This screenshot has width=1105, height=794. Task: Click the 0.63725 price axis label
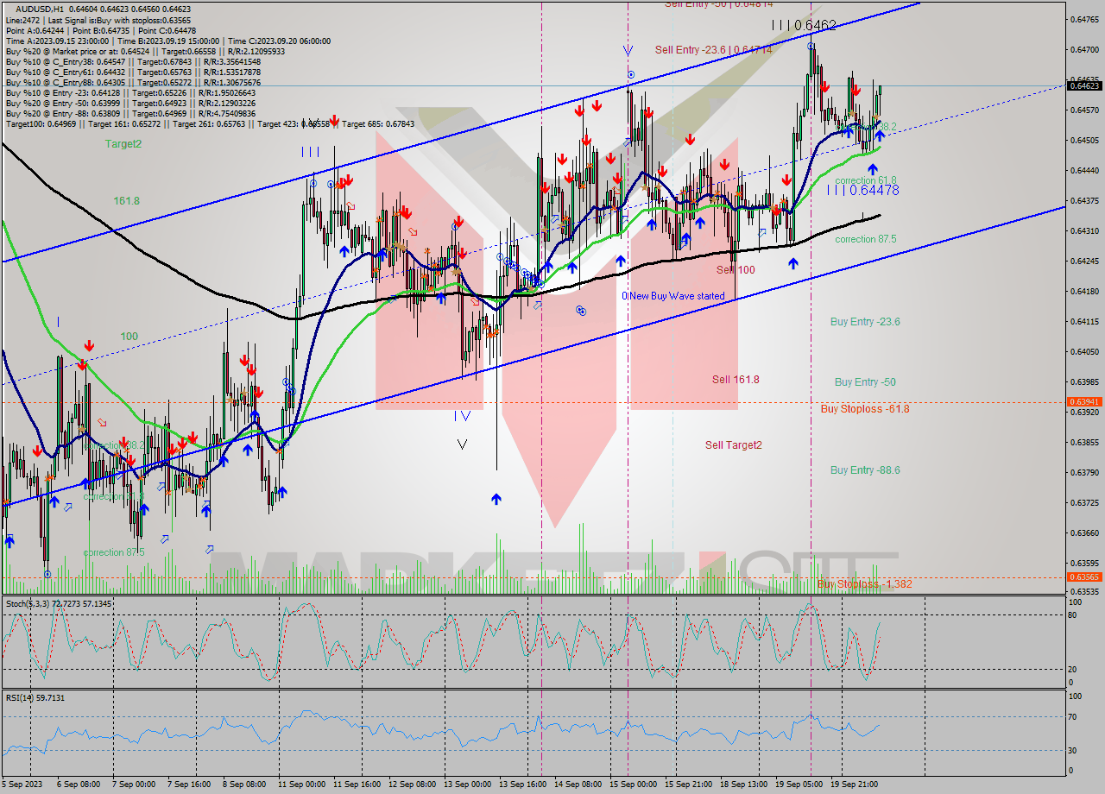tap(1085, 503)
